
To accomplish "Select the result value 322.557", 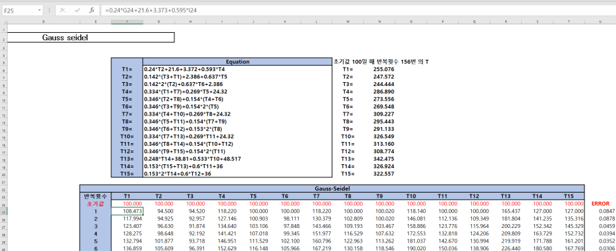I will click(x=384, y=173).
